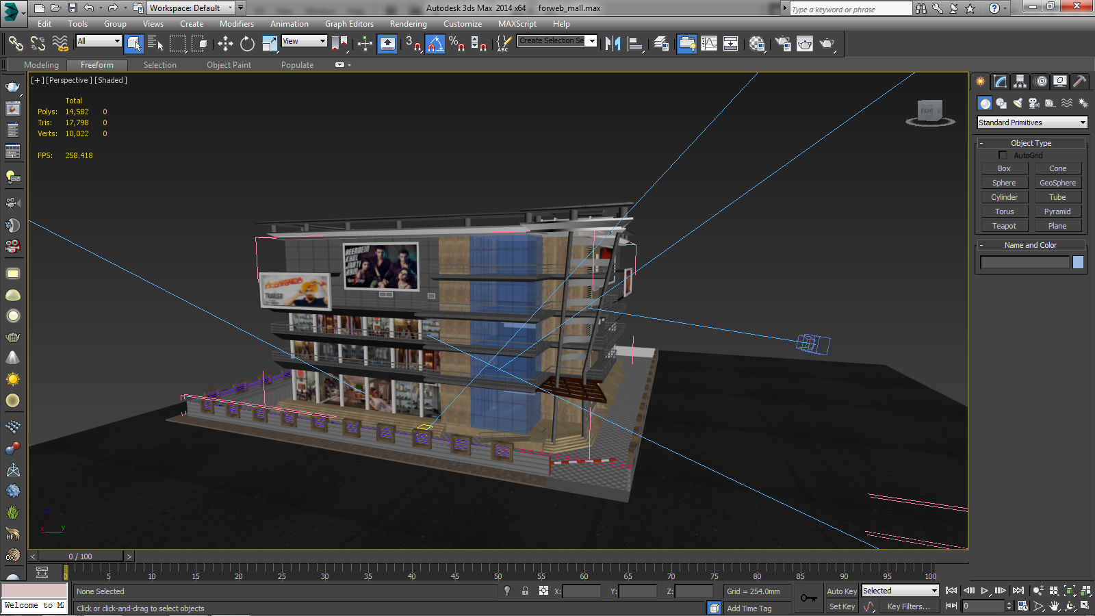Toggle the Angle Snap button
Screen dimensions: 1095x616
pyautogui.click(x=435, y=43)
